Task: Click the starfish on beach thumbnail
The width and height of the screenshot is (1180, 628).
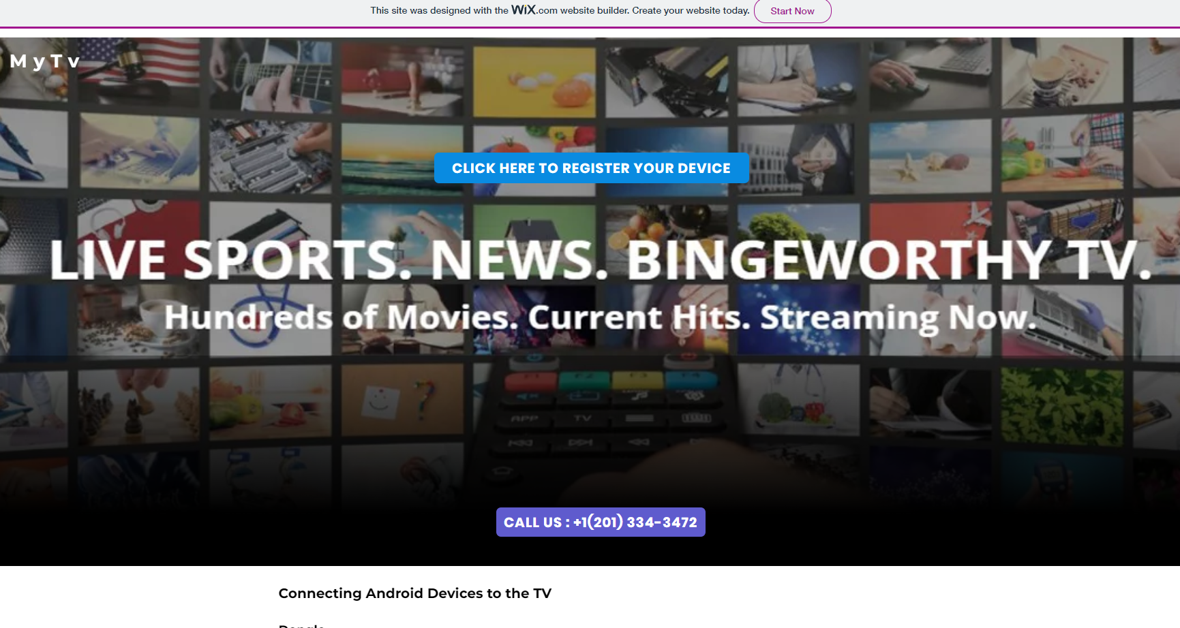Action: [x=929, y=158]
